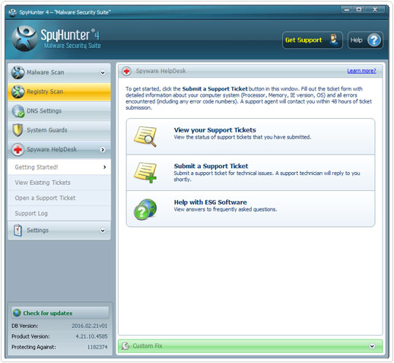Viewport: 394px width, 363px height.
Task: Open View Existing Tickets
Action: [59, 183]
